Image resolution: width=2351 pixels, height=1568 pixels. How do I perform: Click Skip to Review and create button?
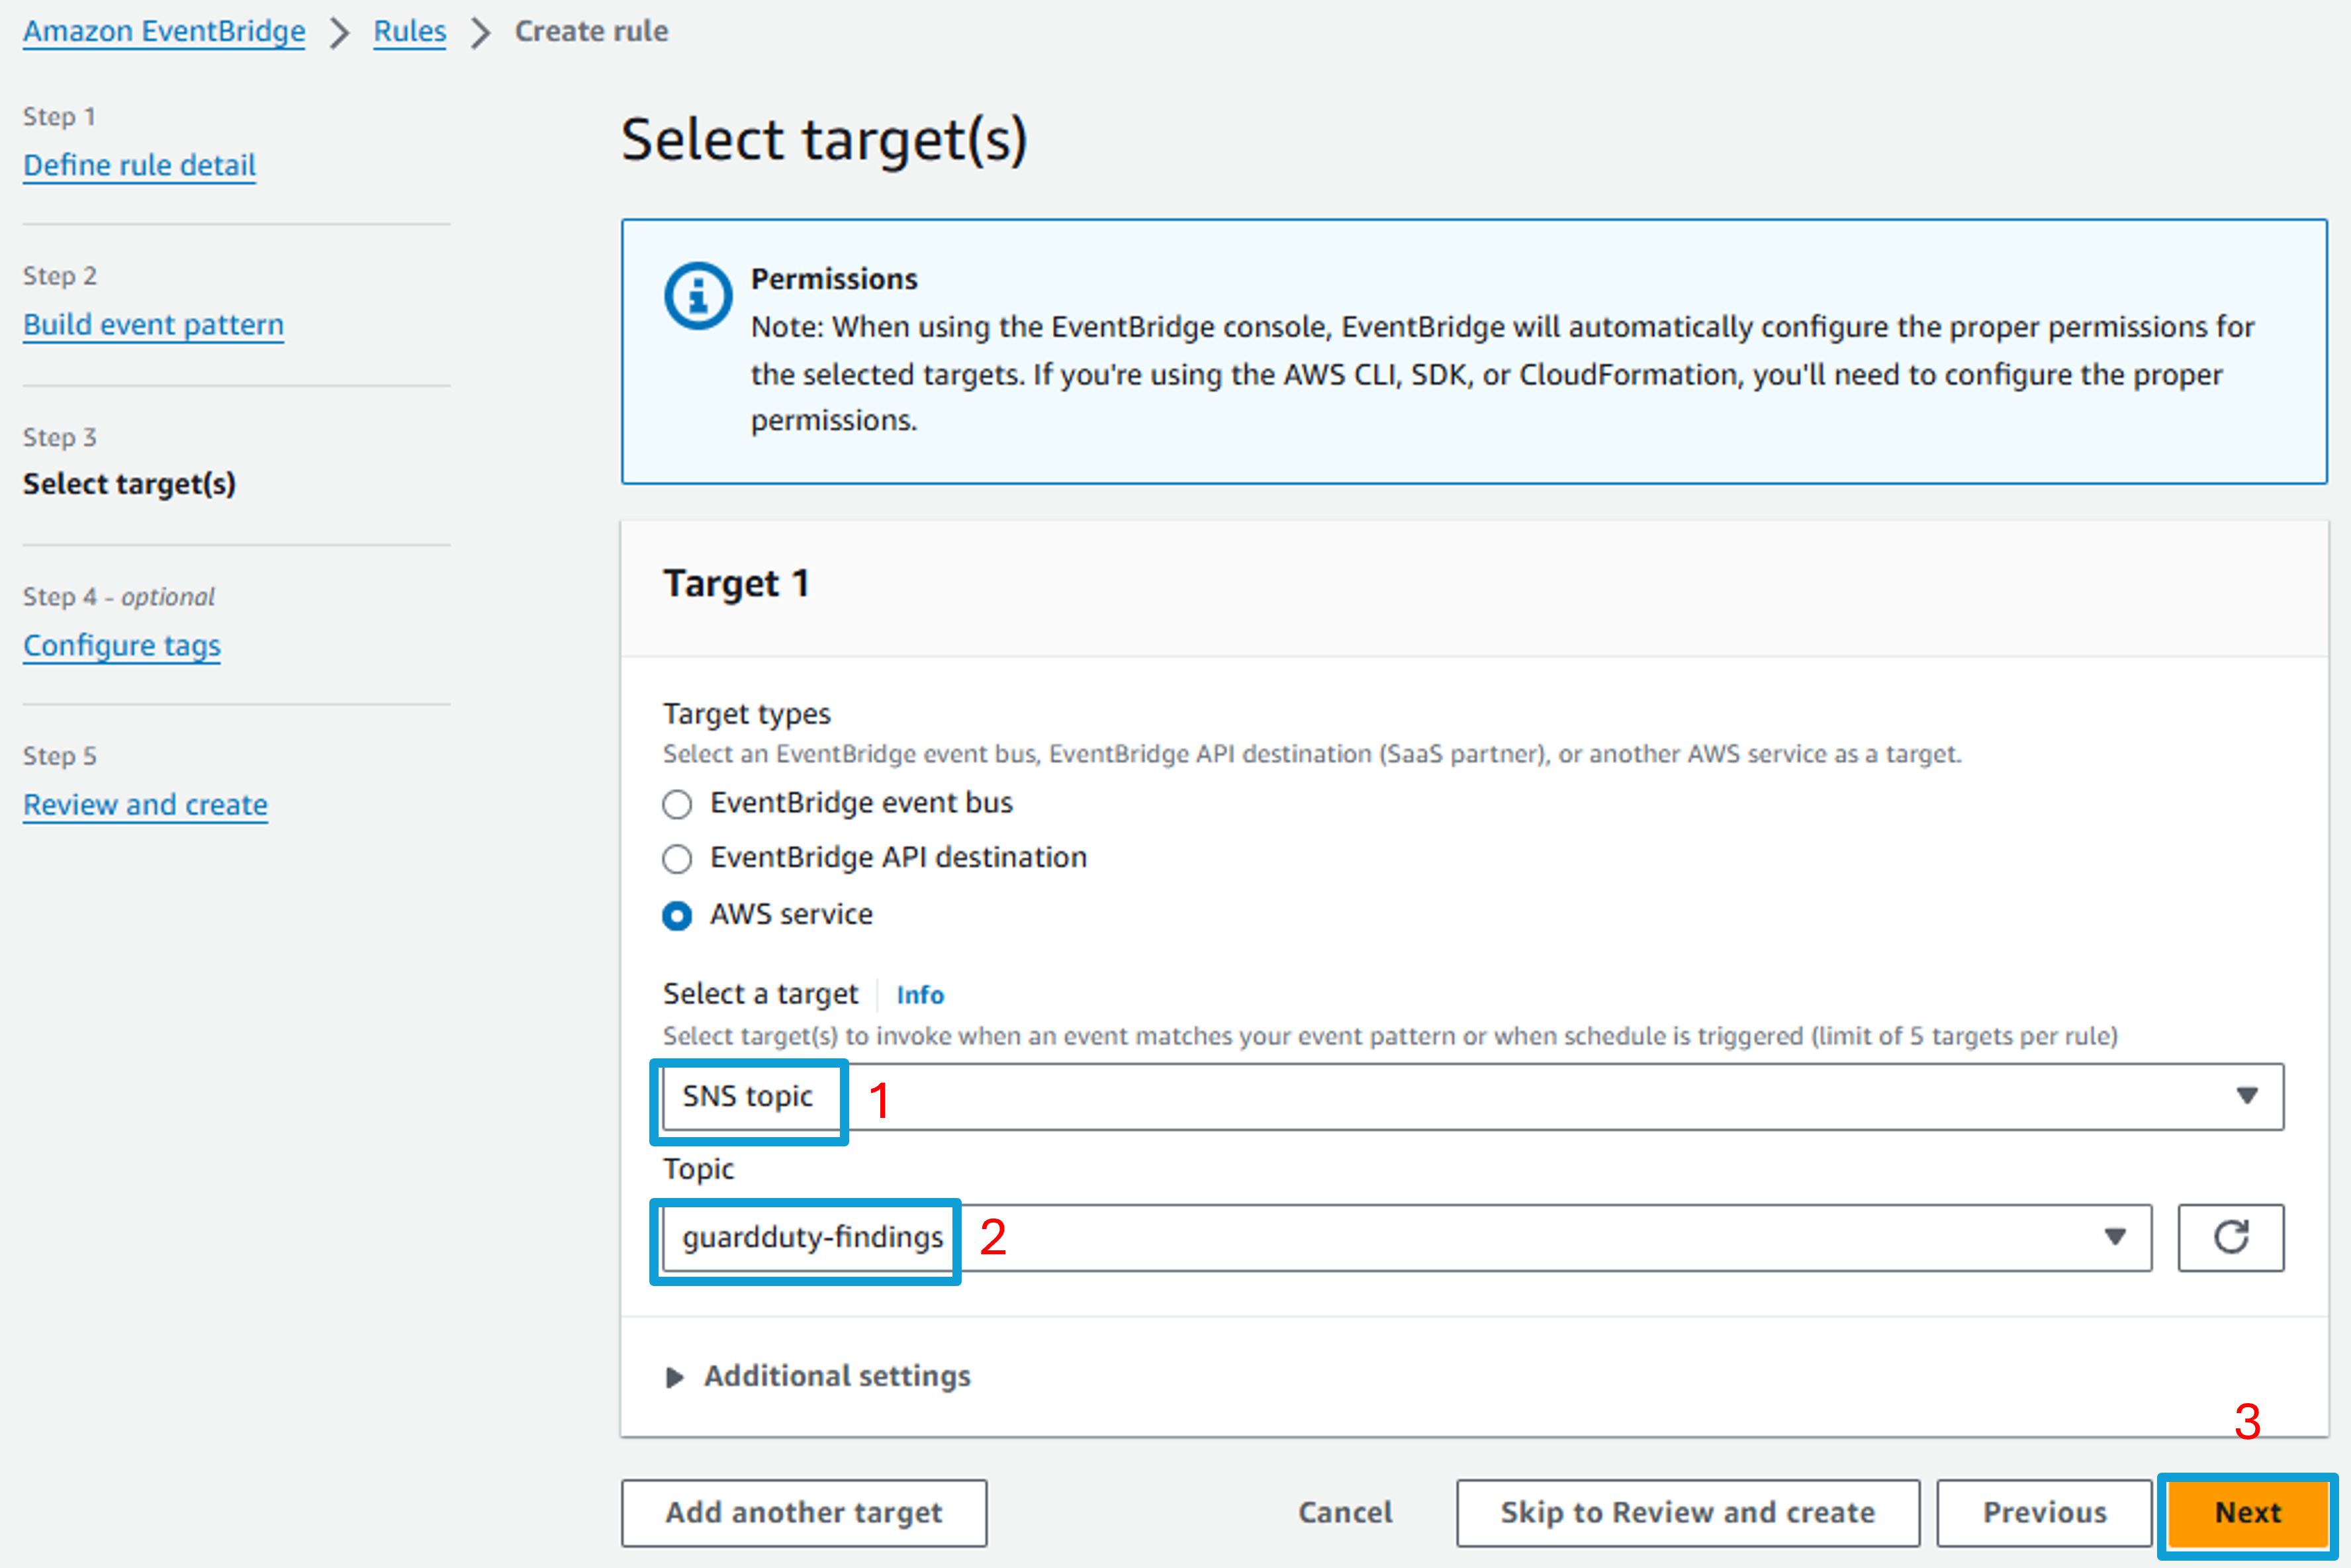coord(1688,1513)
